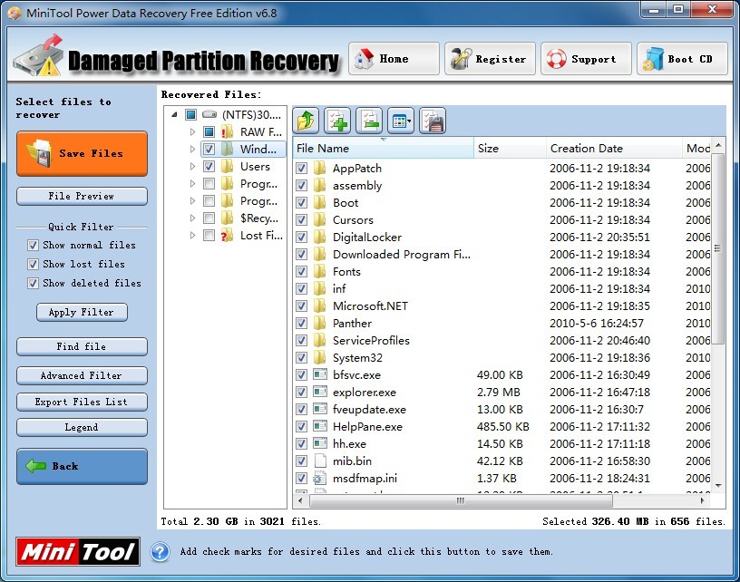Click the horizontal scrollbar thumb
Viewport: 740px width, 582px height.
(x=461, y=501)
